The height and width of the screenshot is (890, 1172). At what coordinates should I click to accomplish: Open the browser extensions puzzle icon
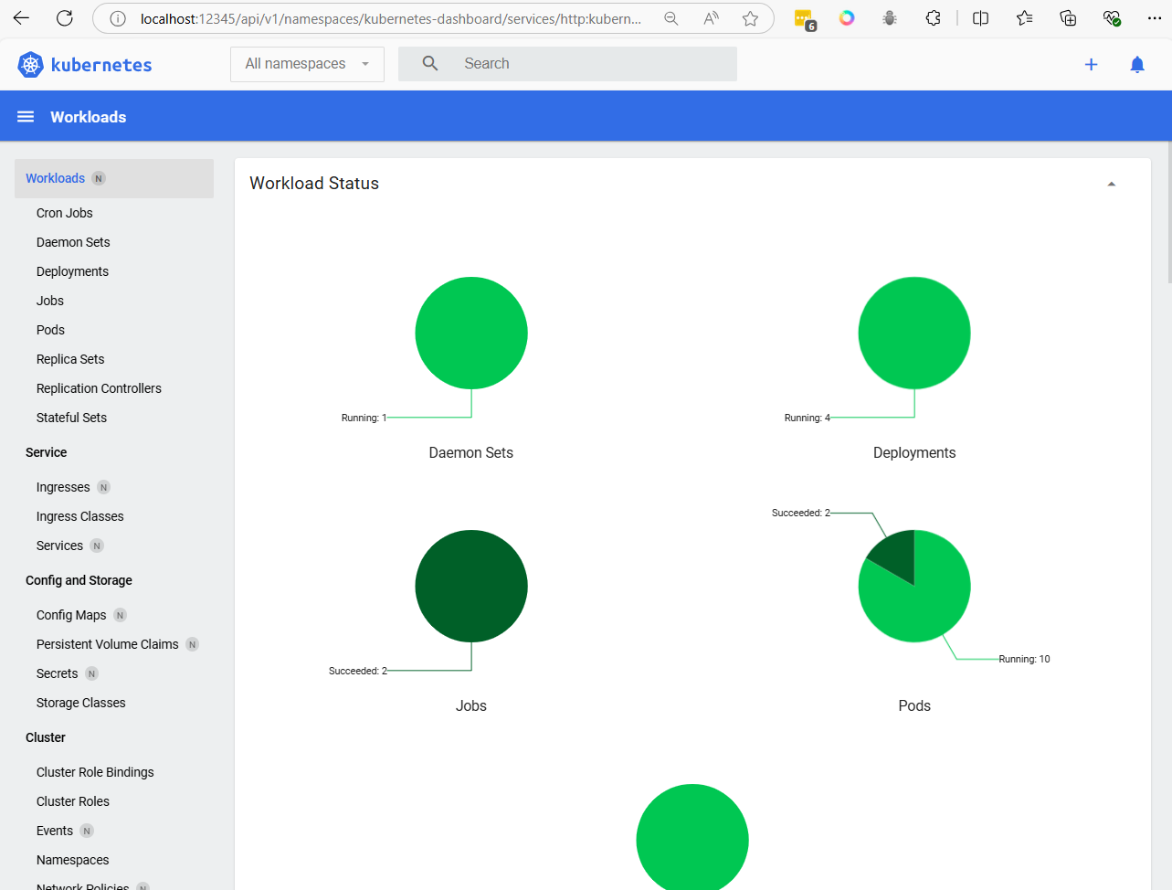point(933,18)
